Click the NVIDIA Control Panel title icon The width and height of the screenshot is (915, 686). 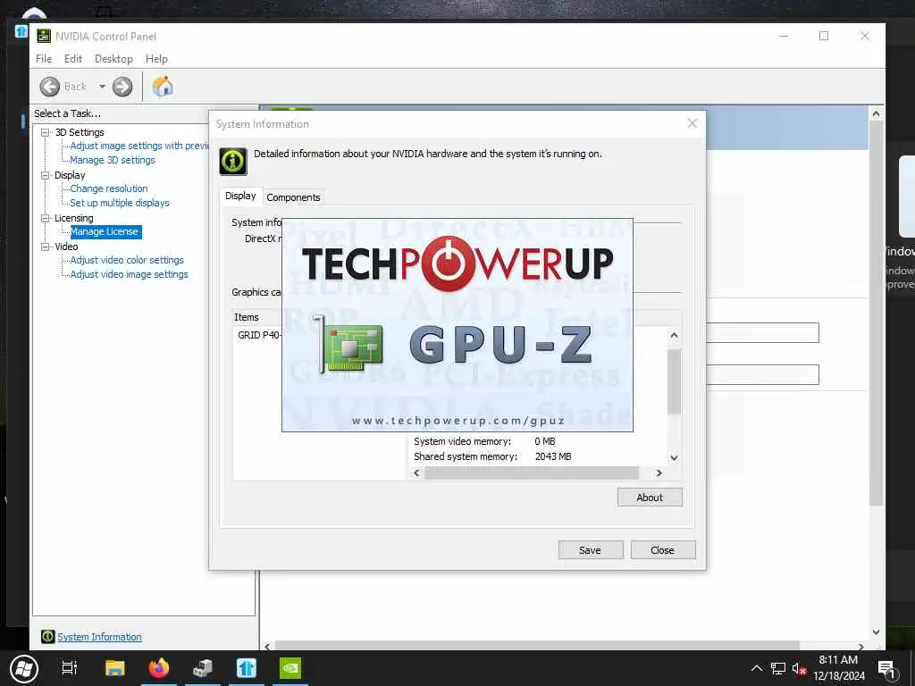(x=44, y=36)
